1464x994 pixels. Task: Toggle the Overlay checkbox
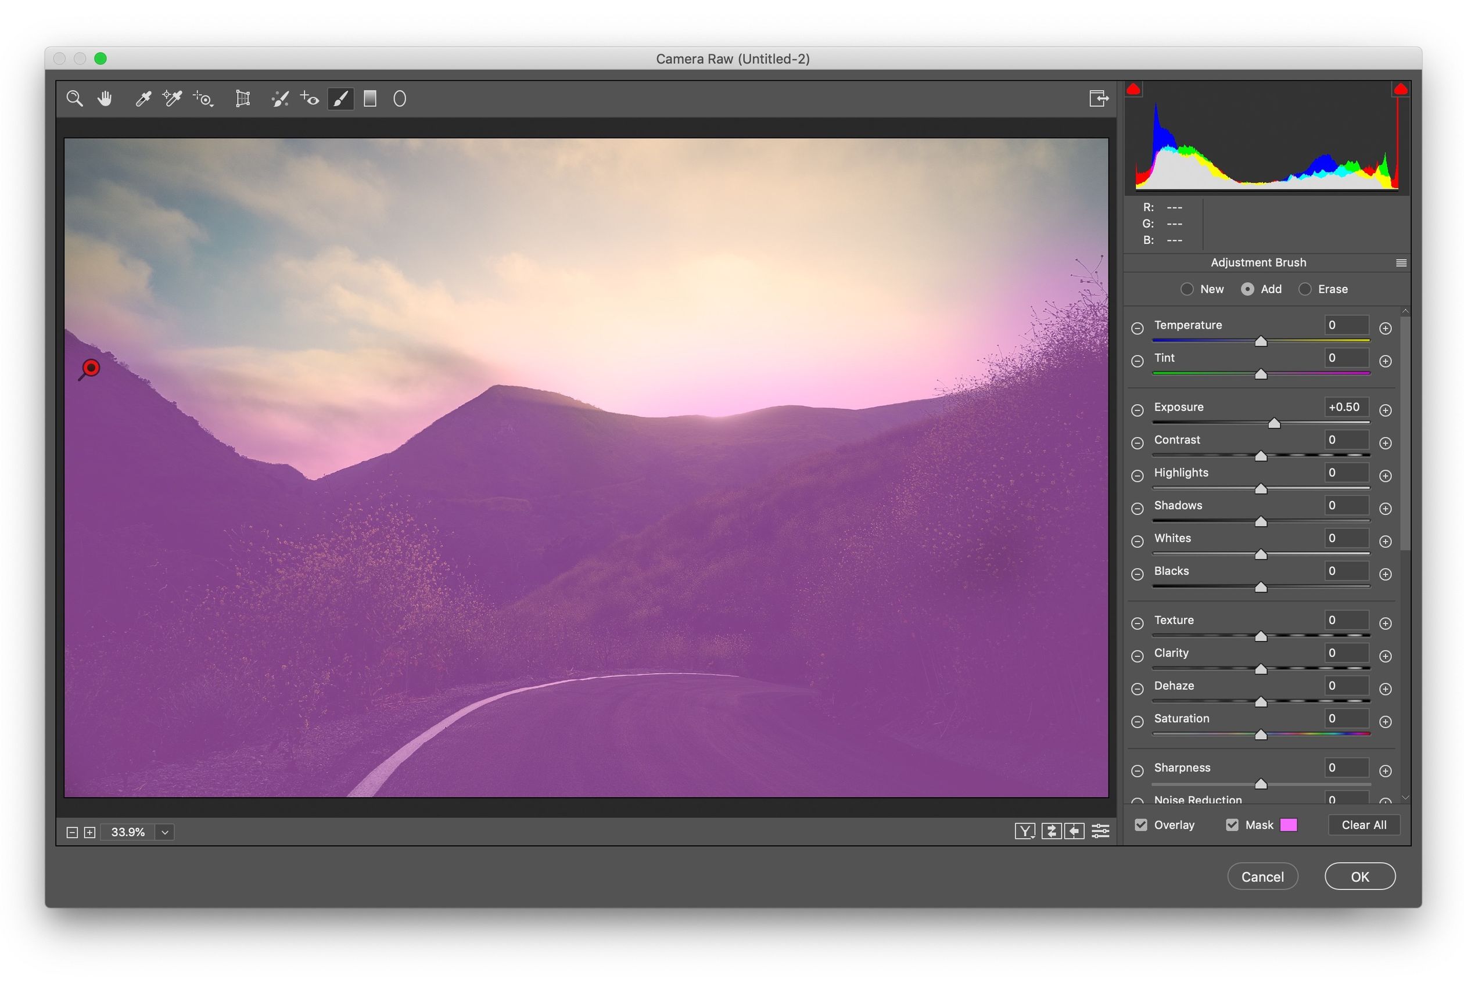click(x=1141, y=824)
